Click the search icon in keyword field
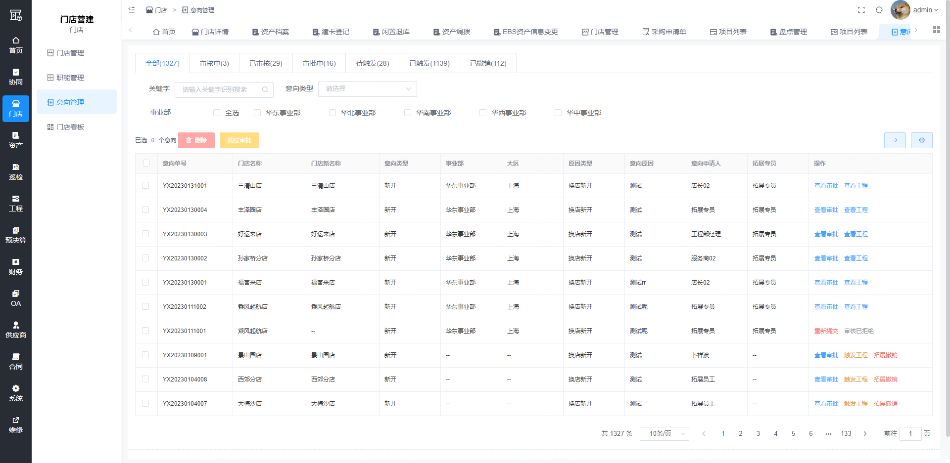 pos(265,89)
